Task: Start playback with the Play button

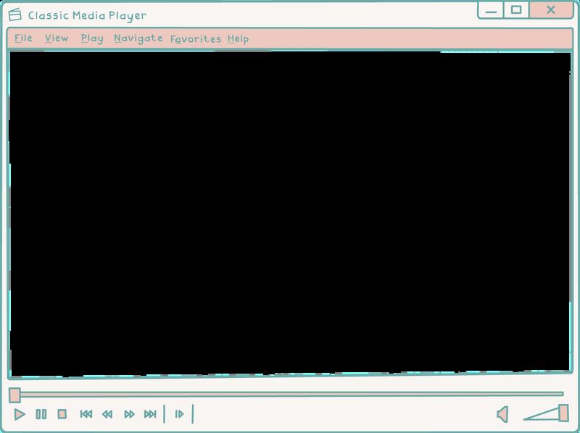Action: pyautogui.click(x=20, y=414)
